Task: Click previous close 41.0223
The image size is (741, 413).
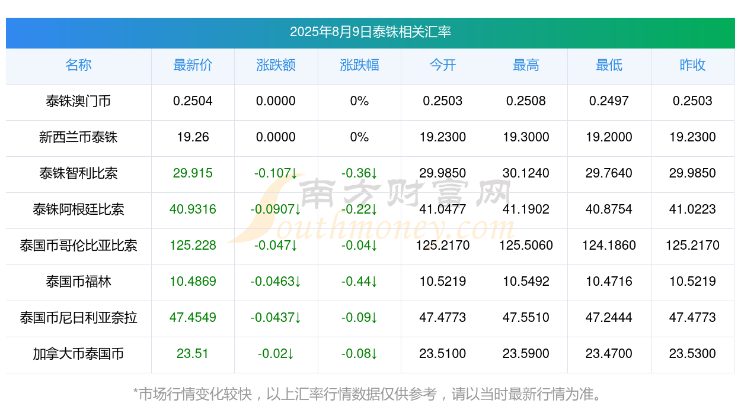Action: click(692, 209)
